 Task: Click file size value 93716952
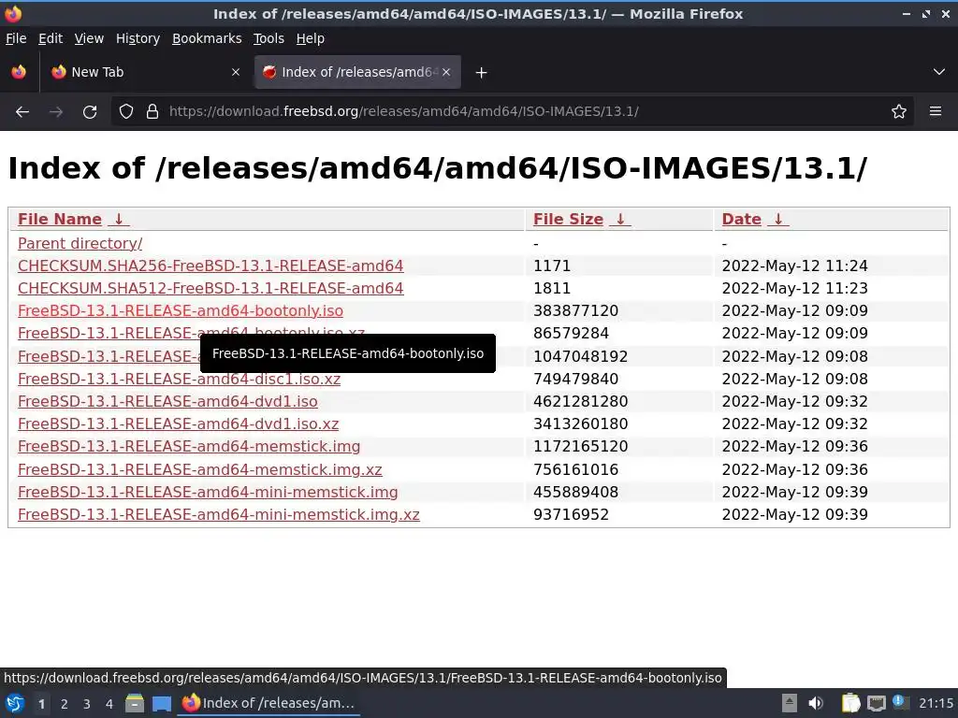tap(571, 515)
